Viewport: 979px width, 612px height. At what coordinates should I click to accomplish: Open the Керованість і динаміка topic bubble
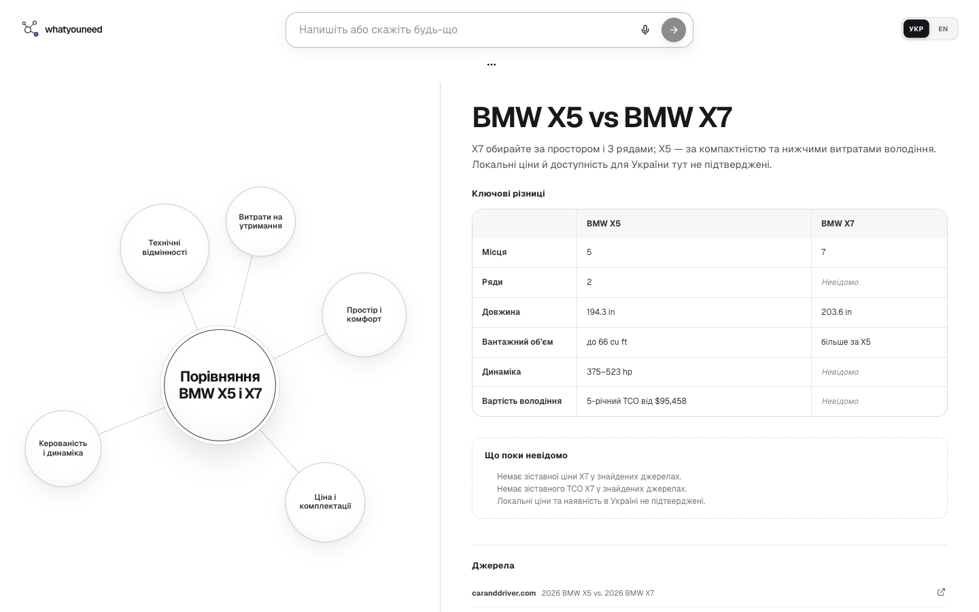63,449
